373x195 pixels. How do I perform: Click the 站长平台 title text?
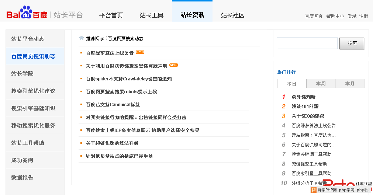point(68,15)
